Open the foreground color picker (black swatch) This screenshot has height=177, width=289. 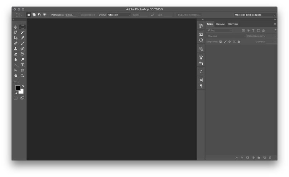point(18,88)
